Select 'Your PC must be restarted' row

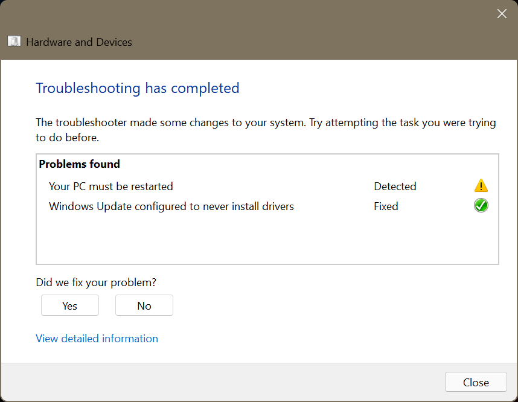[267, 187]
